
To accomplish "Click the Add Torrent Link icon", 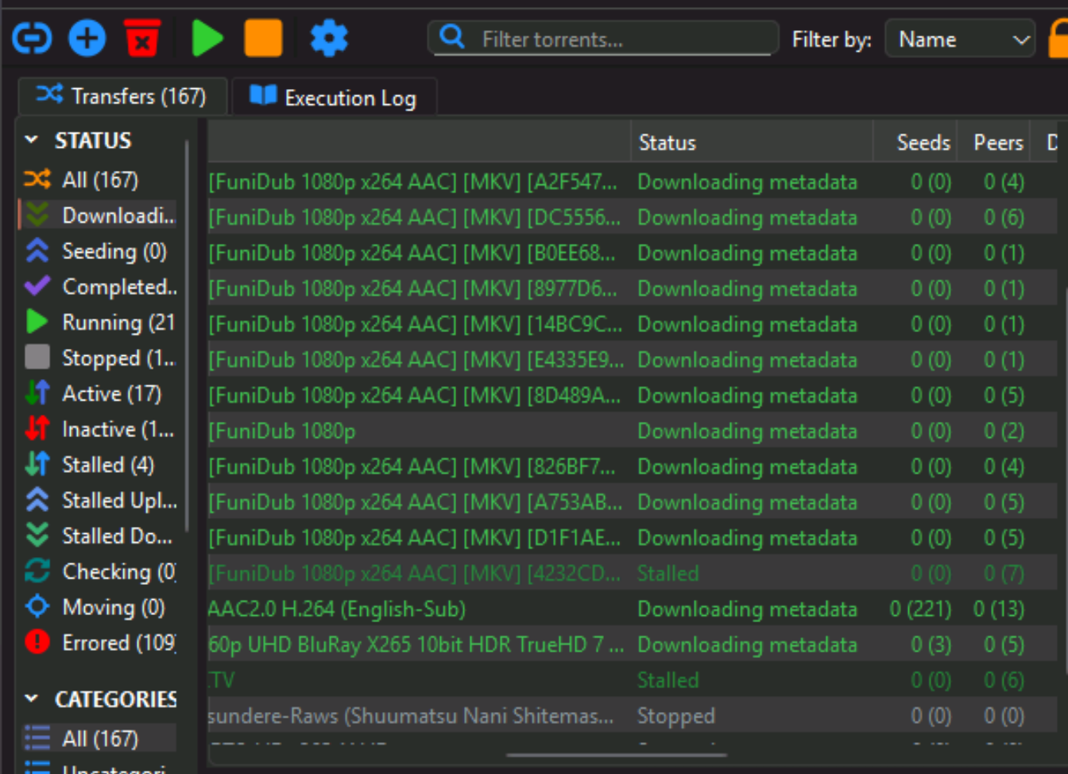I will [x=32, y=38].
